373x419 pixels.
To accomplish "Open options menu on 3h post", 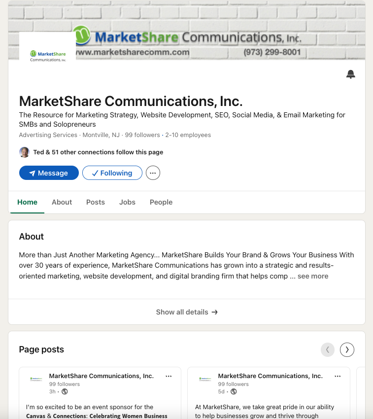I will coord(169,376).
